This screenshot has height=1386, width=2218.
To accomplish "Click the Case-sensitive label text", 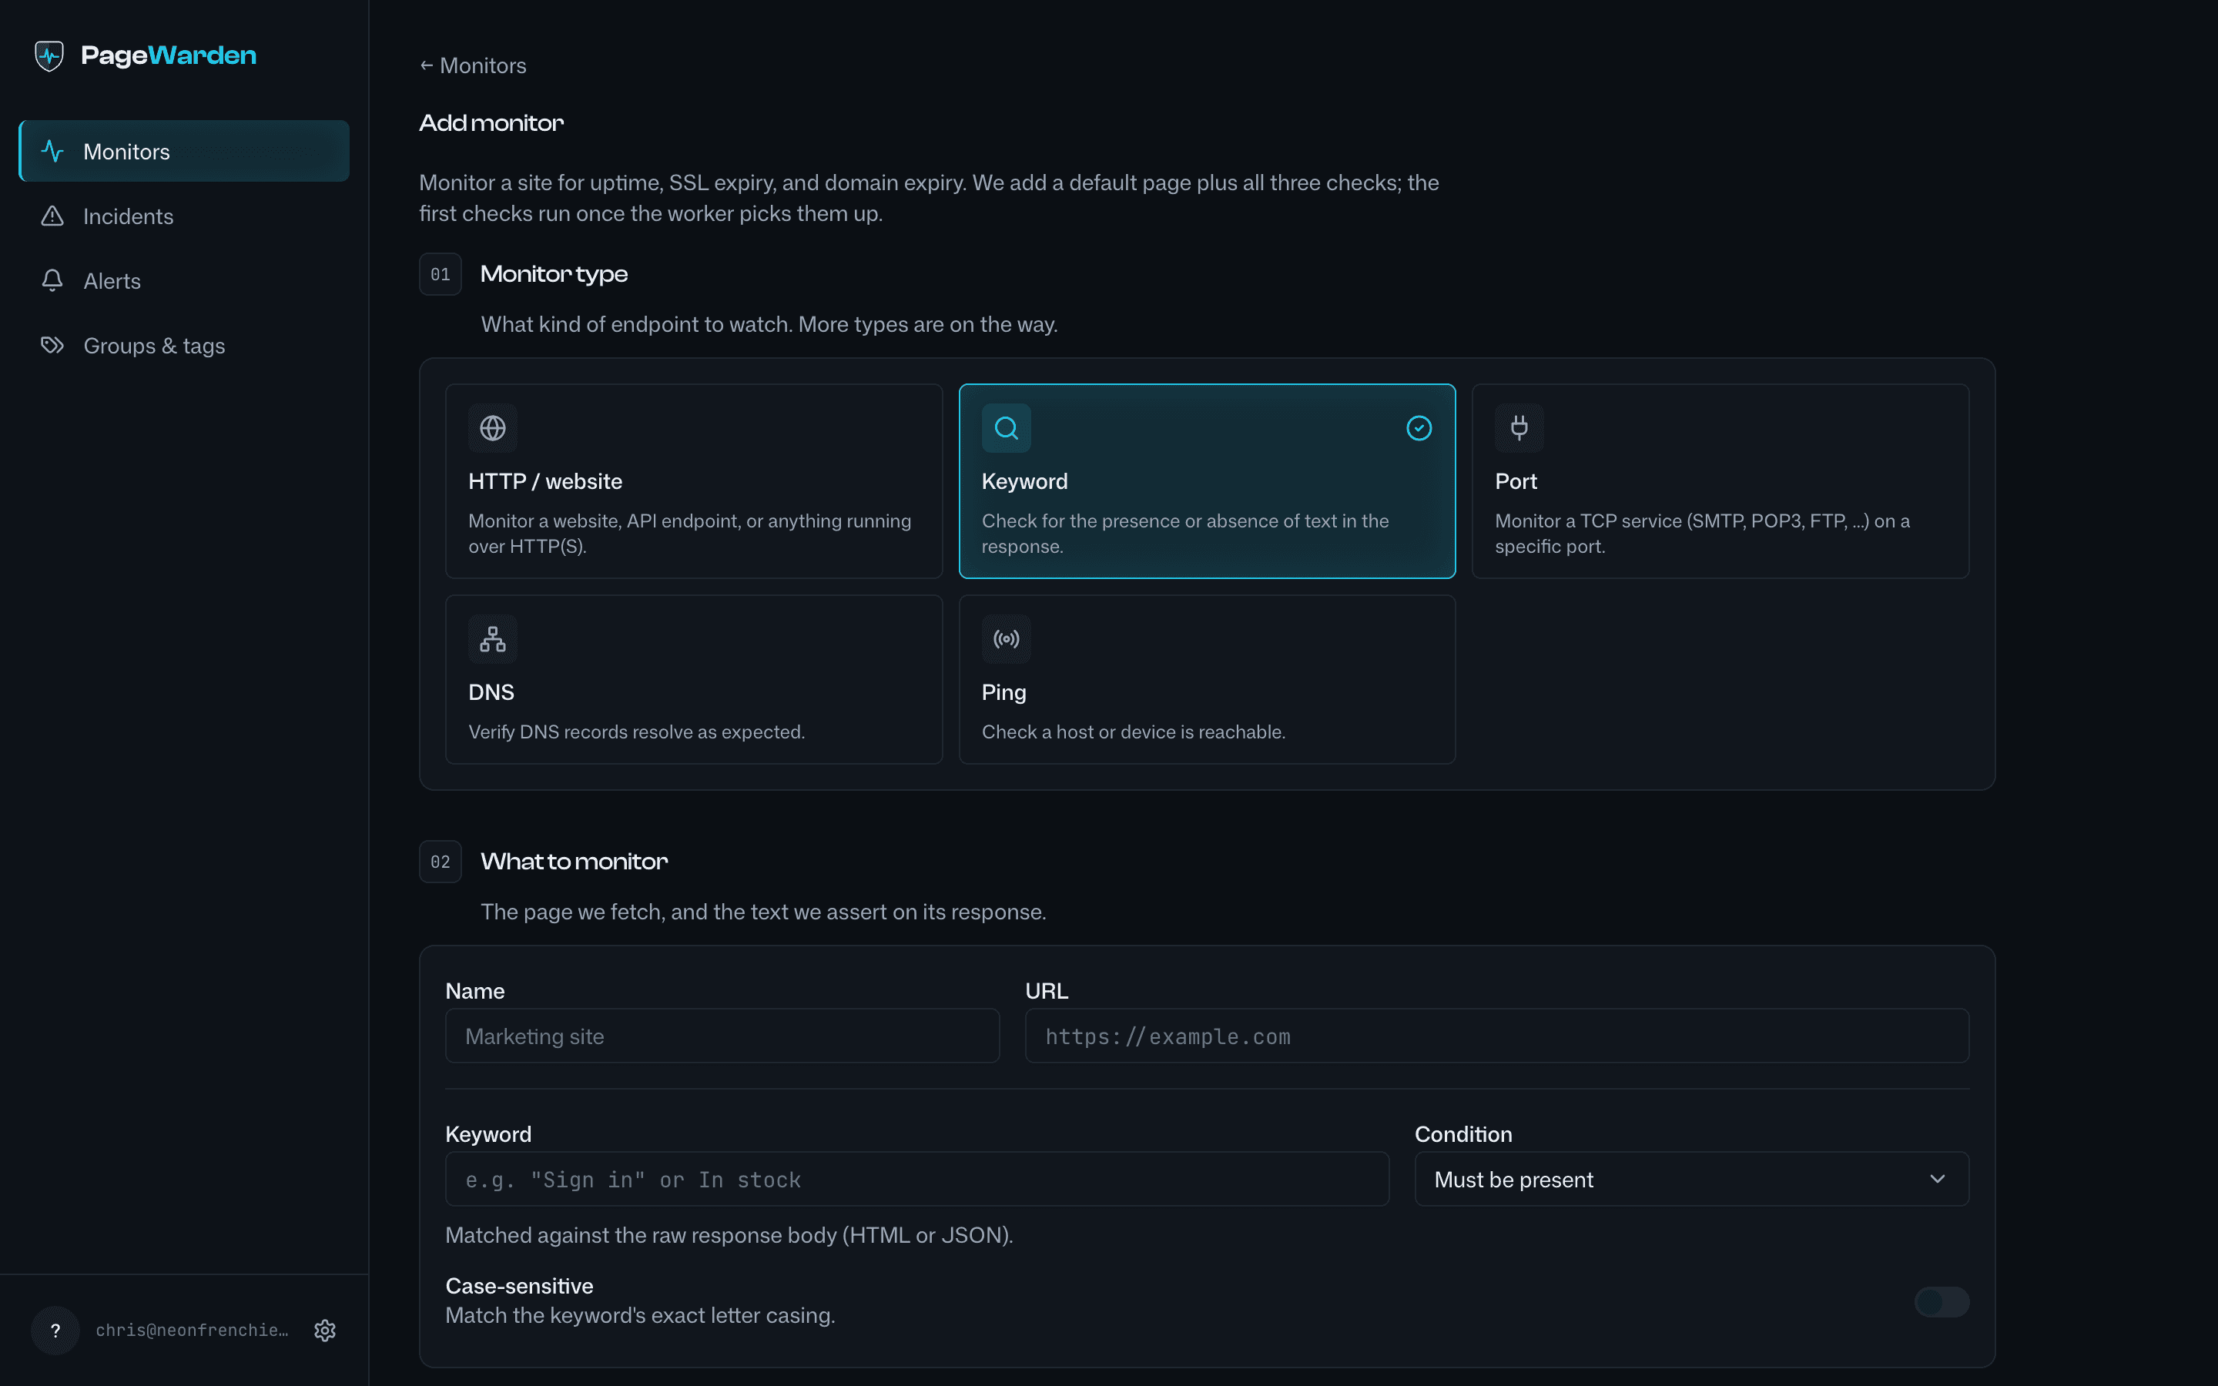I will 519,1286.
